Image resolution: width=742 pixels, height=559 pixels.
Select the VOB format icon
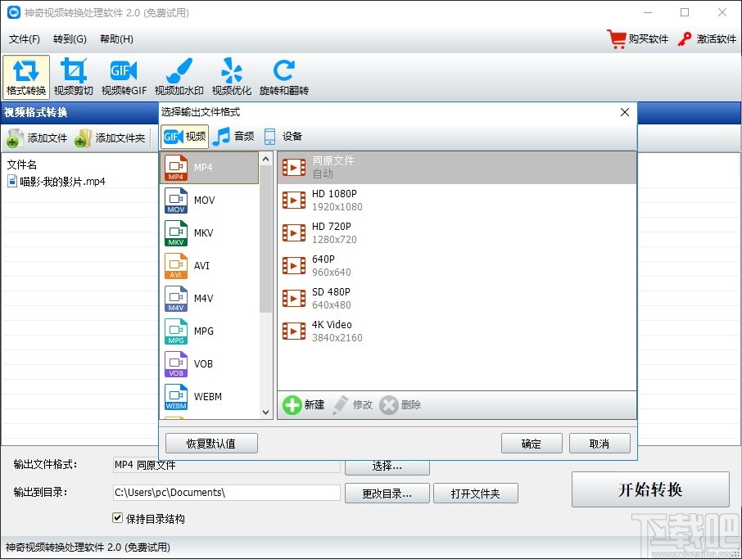tap(176, 363)
